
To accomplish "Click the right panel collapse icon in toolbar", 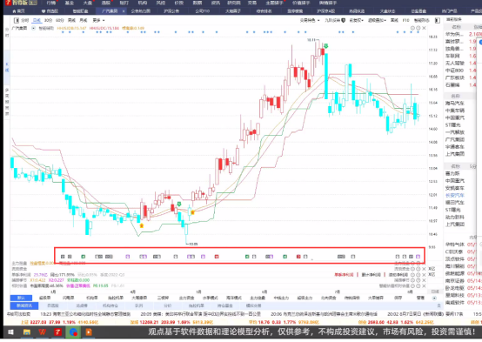I will tap(438, 20).
